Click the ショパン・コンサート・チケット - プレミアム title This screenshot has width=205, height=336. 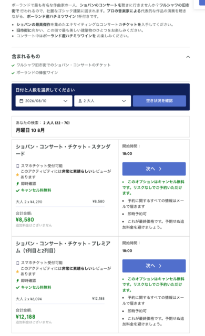point(63,247)
